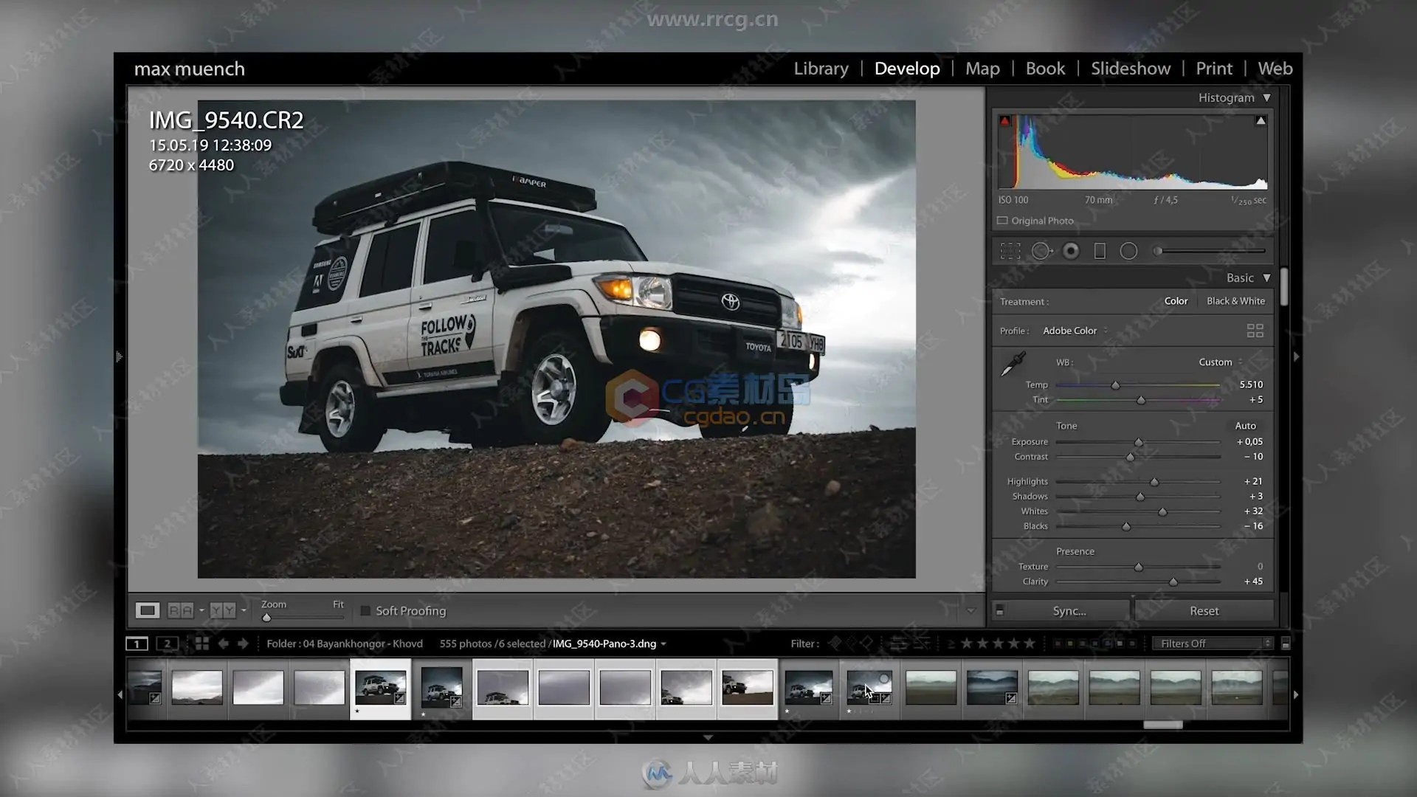Click the Zoom slider handle
1417x797 pixels.
point(266,618)
